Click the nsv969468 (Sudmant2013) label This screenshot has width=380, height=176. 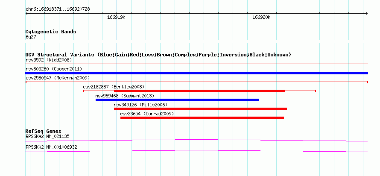pyautogui.click(x=125, y=96)
